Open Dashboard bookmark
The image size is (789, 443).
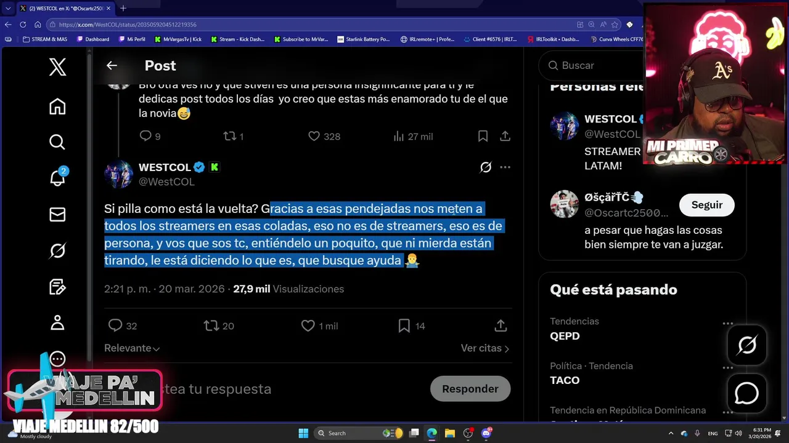93,39
